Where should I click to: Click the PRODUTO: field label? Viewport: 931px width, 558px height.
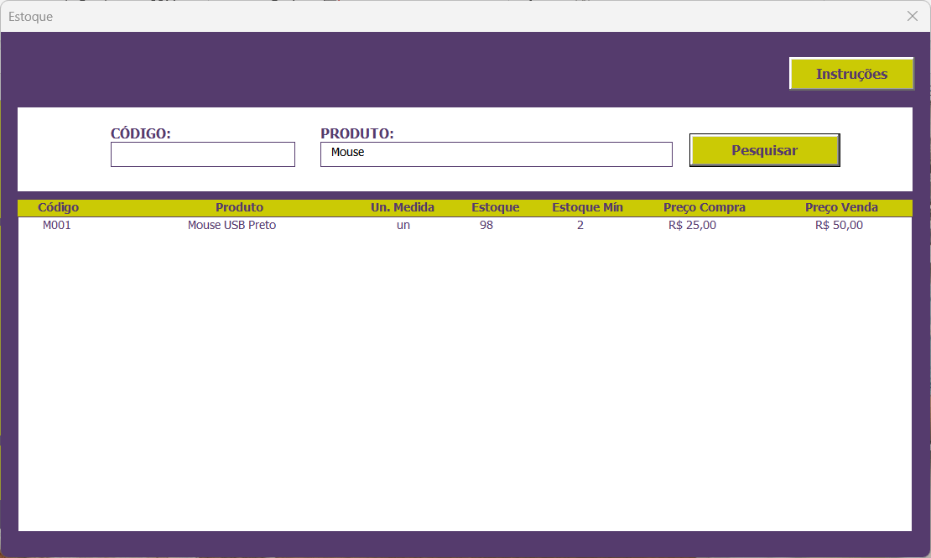point(357,133)
